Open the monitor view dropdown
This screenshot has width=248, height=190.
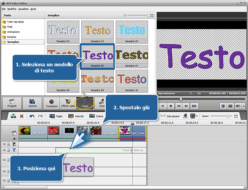194,116
